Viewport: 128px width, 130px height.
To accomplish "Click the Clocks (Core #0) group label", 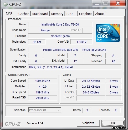I will 19,75.
